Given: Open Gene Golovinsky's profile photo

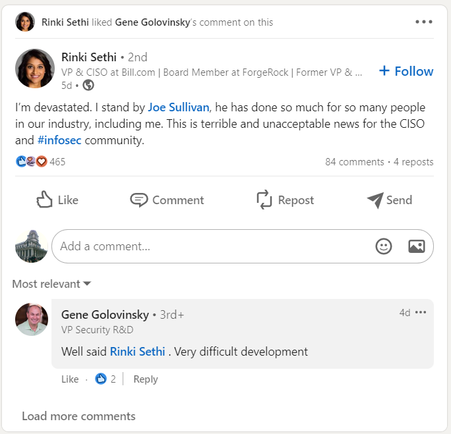Looking at the screenshot, I should pos(32,319).
